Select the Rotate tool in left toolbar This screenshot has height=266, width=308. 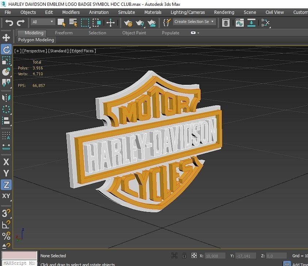click(x=6, y=49)
